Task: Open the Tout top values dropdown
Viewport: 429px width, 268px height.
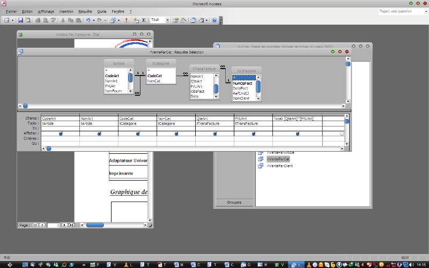Action: [x=167, y=20]
